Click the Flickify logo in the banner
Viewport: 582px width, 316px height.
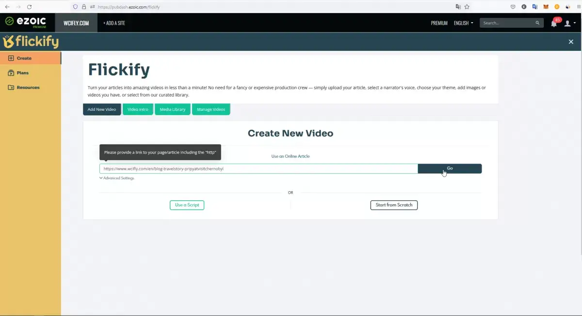pyautogui.click(x=31, y=42)
